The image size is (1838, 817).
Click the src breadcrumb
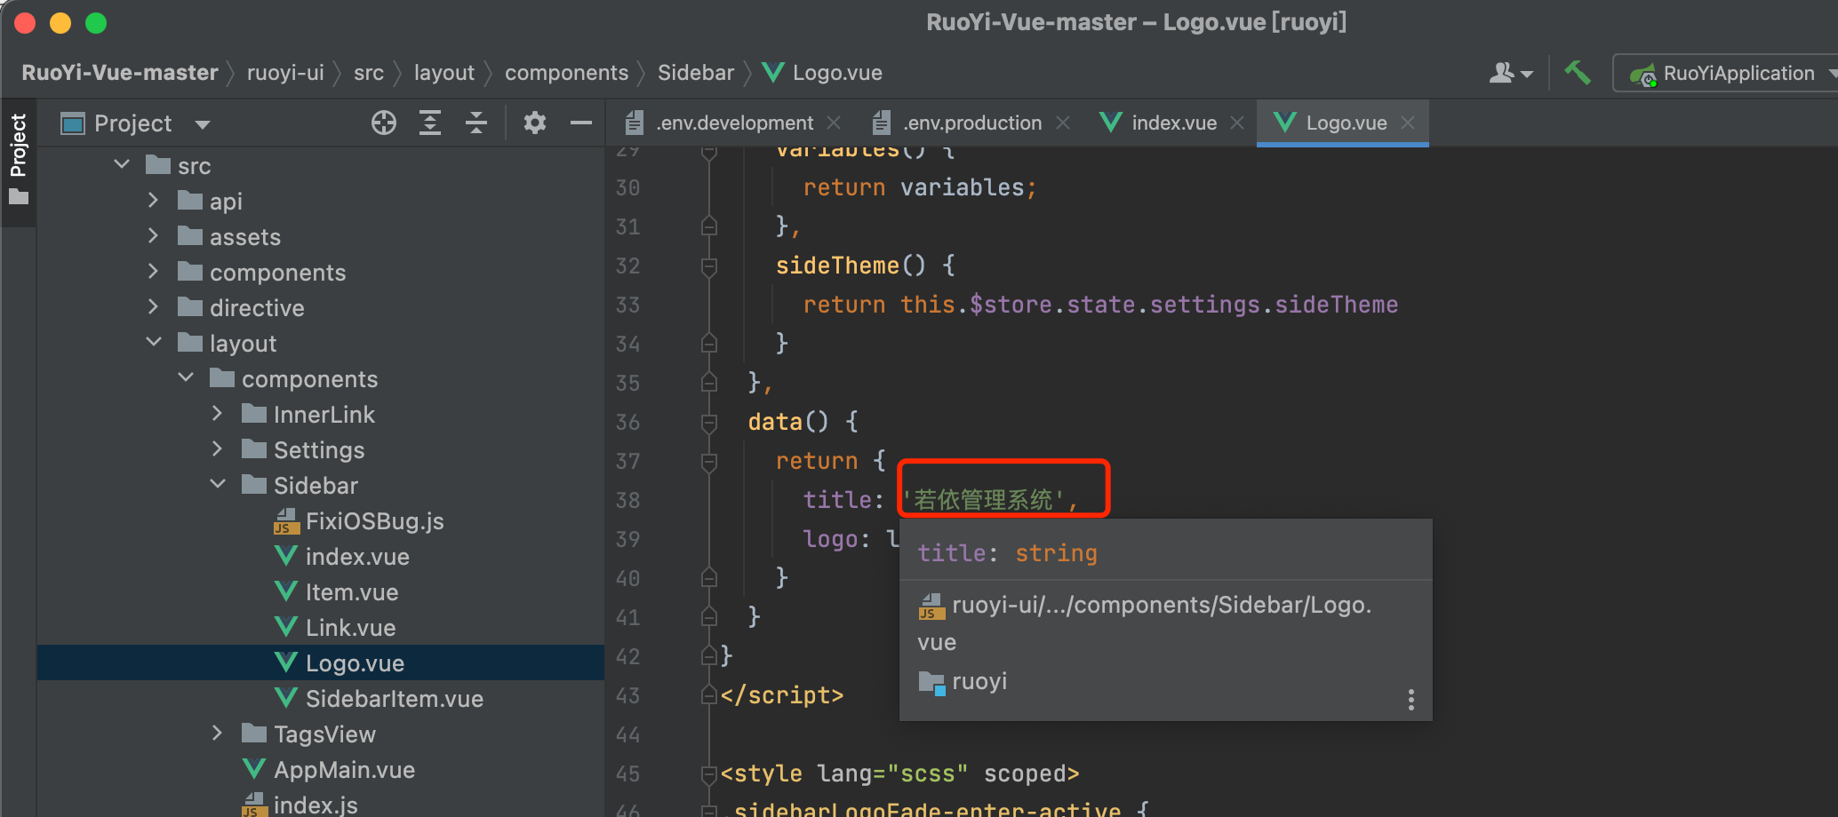click(369, 73)
